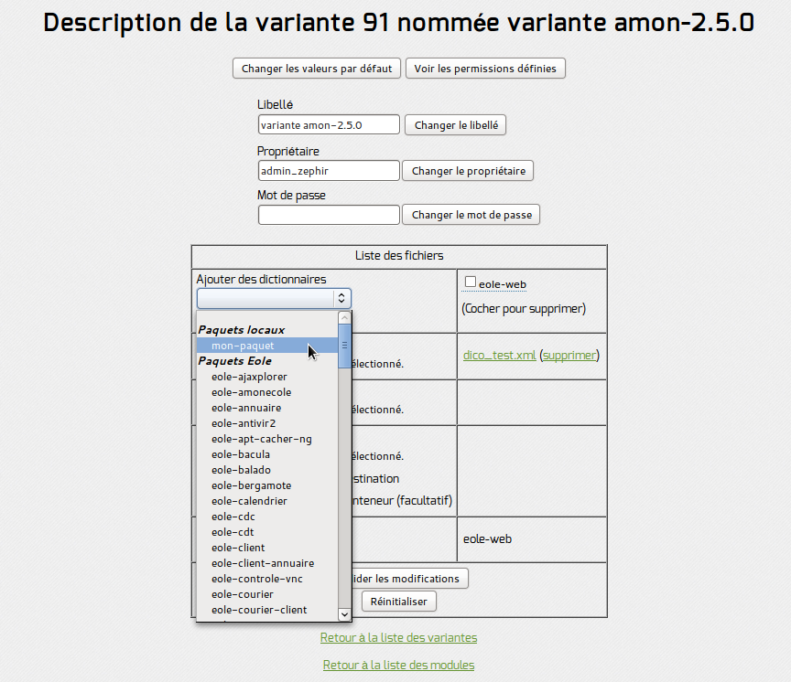Screen dimensions: 791x682
Task: Click the dropdown list scrollbar thumb
Action: pyautogui.click(x=344, y=346)
